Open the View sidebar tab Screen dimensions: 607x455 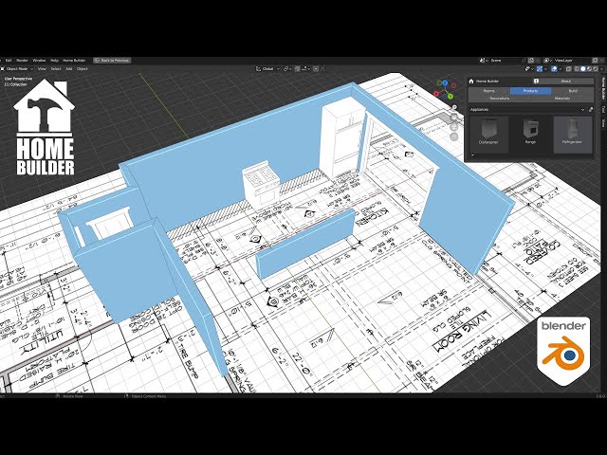point(603,123)
